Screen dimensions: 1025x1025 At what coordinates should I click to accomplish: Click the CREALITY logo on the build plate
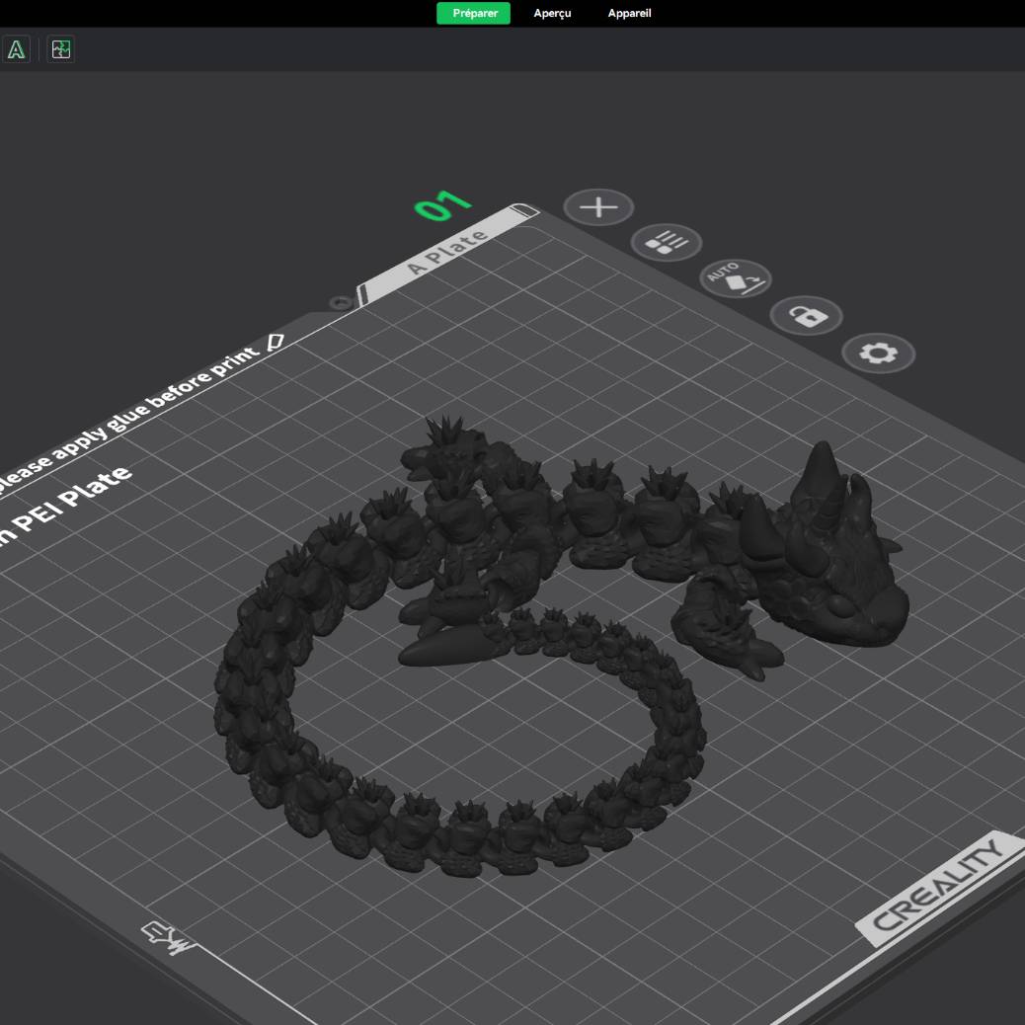point(937,886)
